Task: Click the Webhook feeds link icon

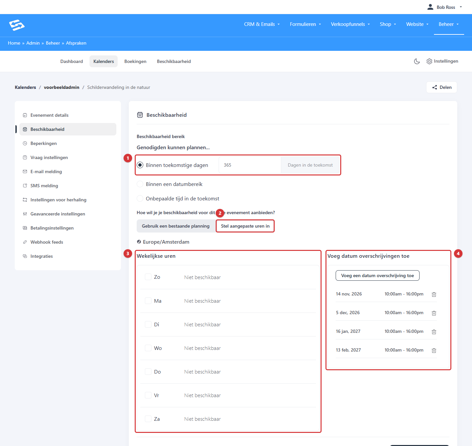Action: pyautogui.click(x=25, y=242)
